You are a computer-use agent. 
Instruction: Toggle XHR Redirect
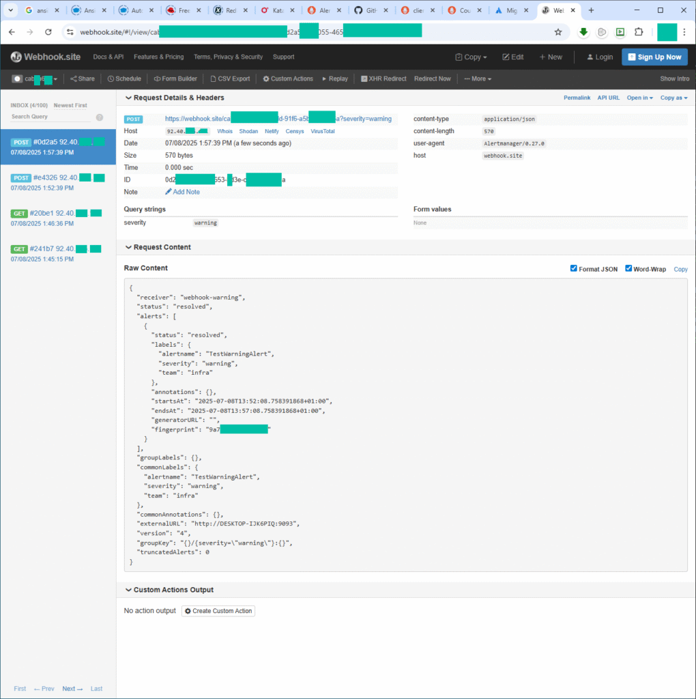pyautogui.click(x=383, y=79)
